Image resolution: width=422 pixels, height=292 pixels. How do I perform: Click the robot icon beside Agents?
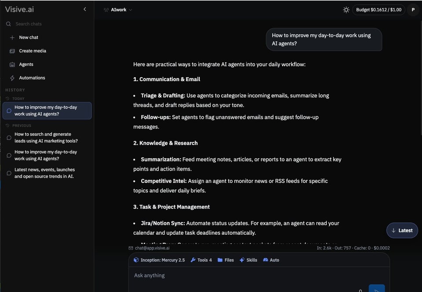tap(12, 64)
